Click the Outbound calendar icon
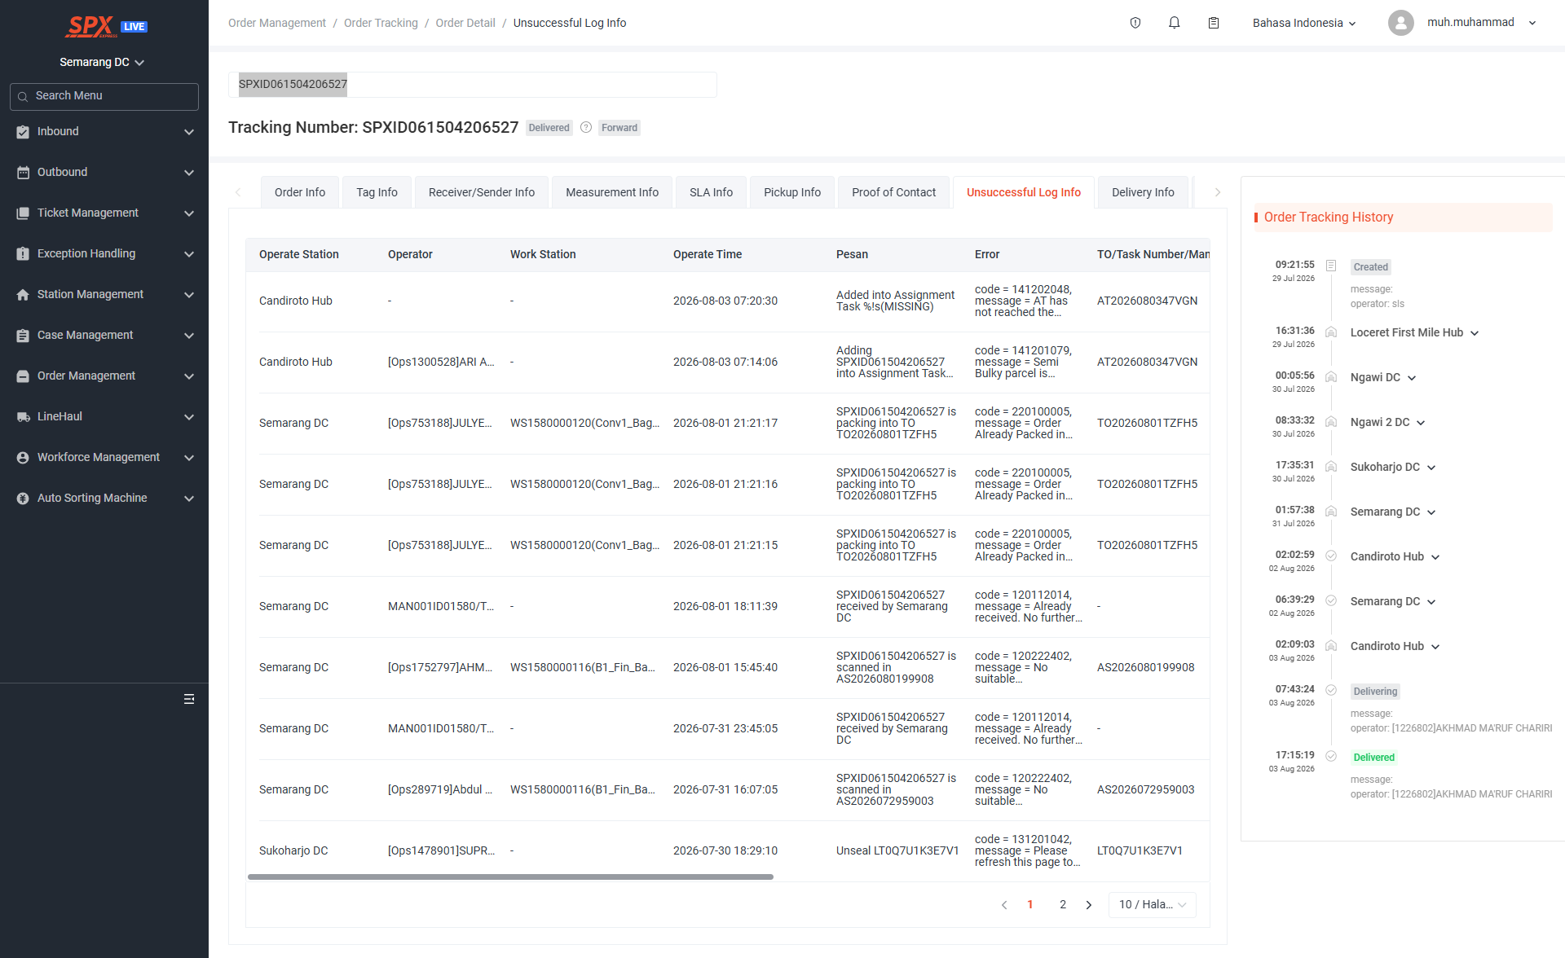The image size is (1565, 958). coord(23,173)
